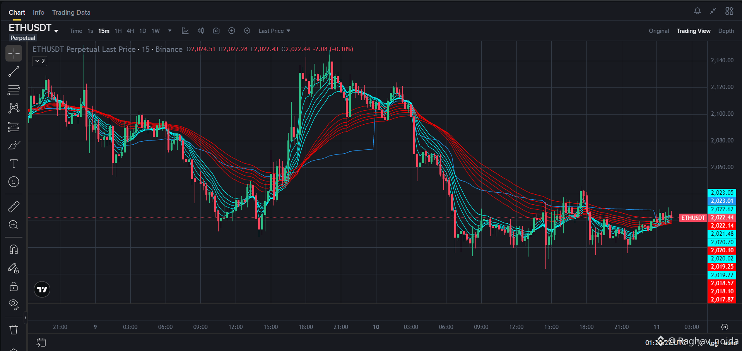This screenshot has width=742, height=351.
Task: Open the emoji and icons tool
Action: click(14, 182)
